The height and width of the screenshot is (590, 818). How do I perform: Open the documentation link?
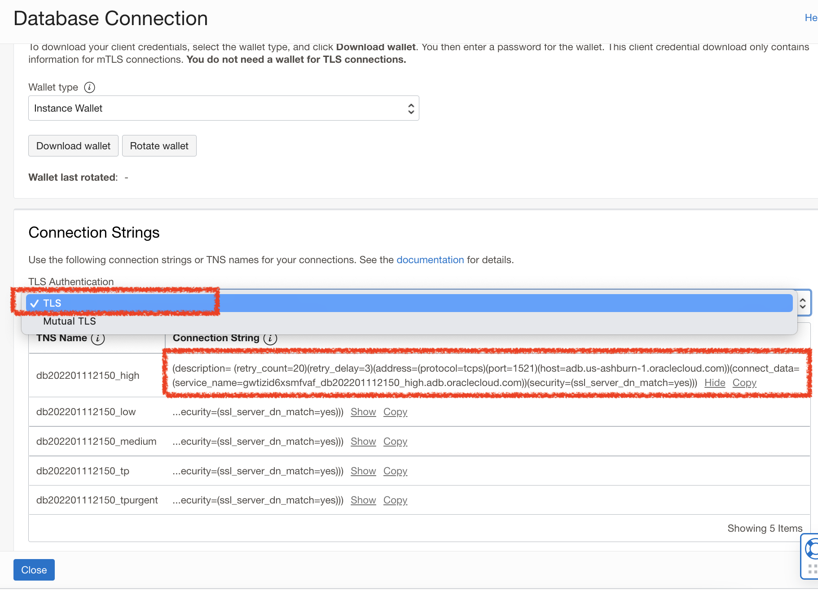pyautogui.click(x=430, y=260)
